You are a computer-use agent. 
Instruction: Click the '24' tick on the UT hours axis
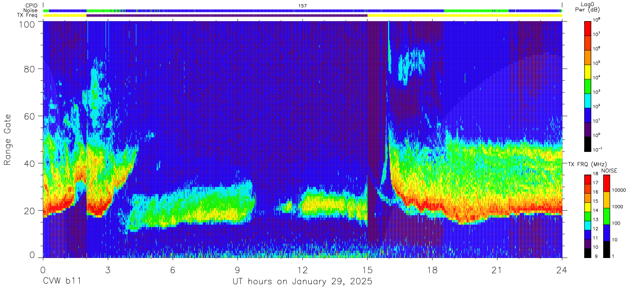pyautogui.click(x=562, y=270)
